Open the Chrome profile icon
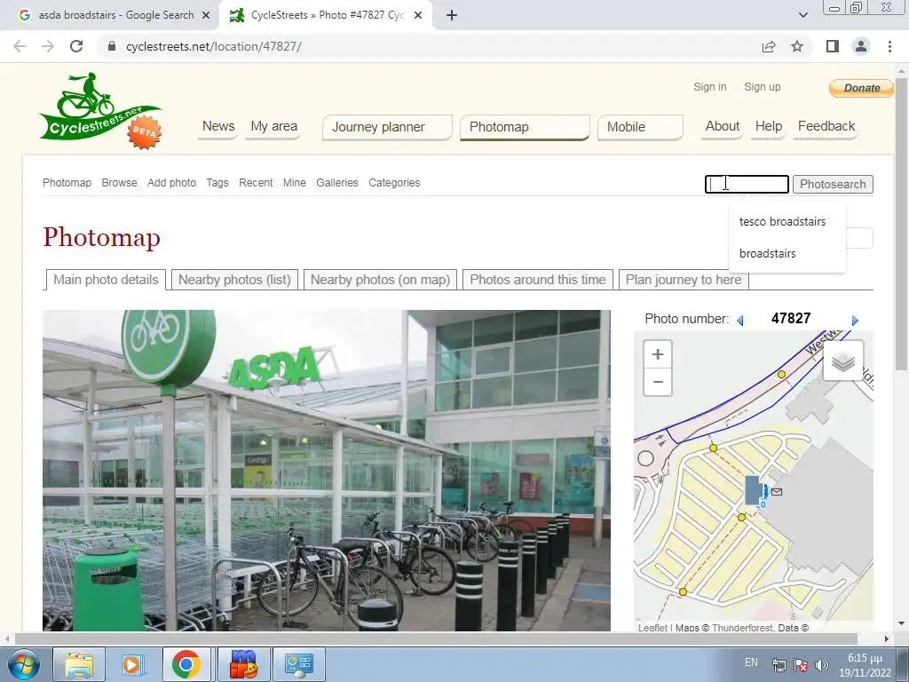909x682 pixels. pos(861,46)
